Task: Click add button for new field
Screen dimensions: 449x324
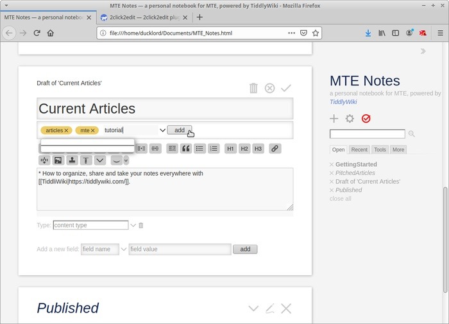Action: pyautogui.click(x=245, y=249)
